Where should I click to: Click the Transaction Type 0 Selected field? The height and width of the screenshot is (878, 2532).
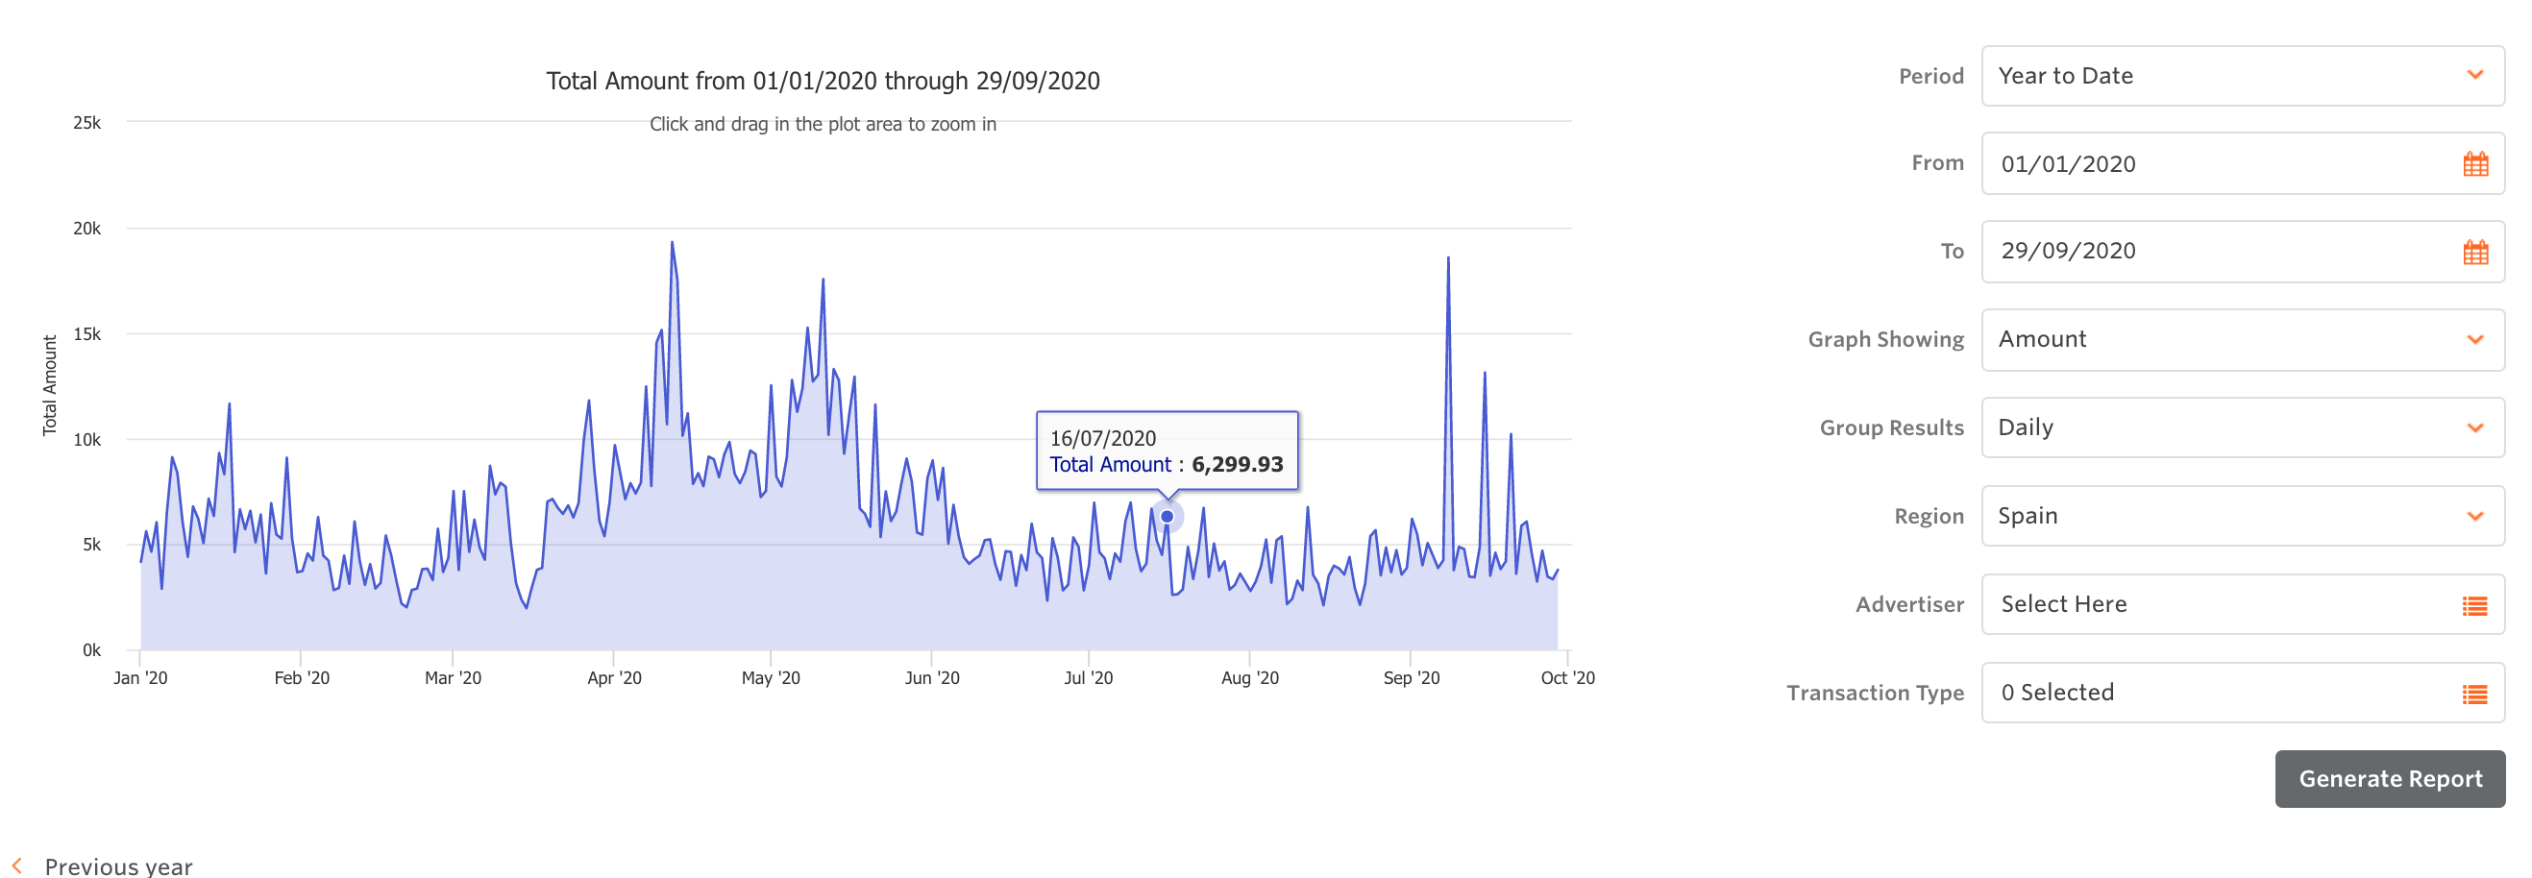click(x=2212, y=694)
